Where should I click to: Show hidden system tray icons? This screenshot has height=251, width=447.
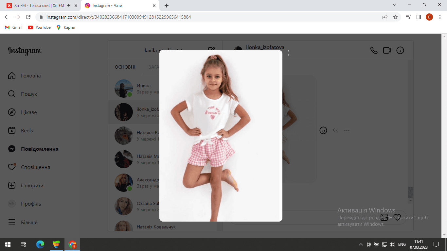pyautogui.click(x=361, y=244)
